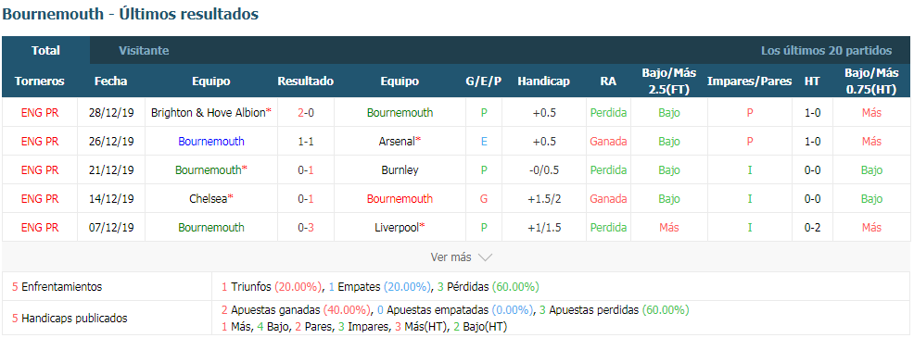This screenshot has height=338, width=914.
Task: Click Chelsea in the team column
Action: point(208,199)
